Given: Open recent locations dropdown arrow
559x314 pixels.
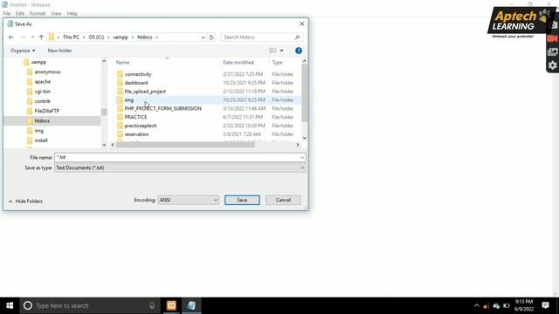Looking at the screenshot, I should pyautogui.click(x=32, y=37).
